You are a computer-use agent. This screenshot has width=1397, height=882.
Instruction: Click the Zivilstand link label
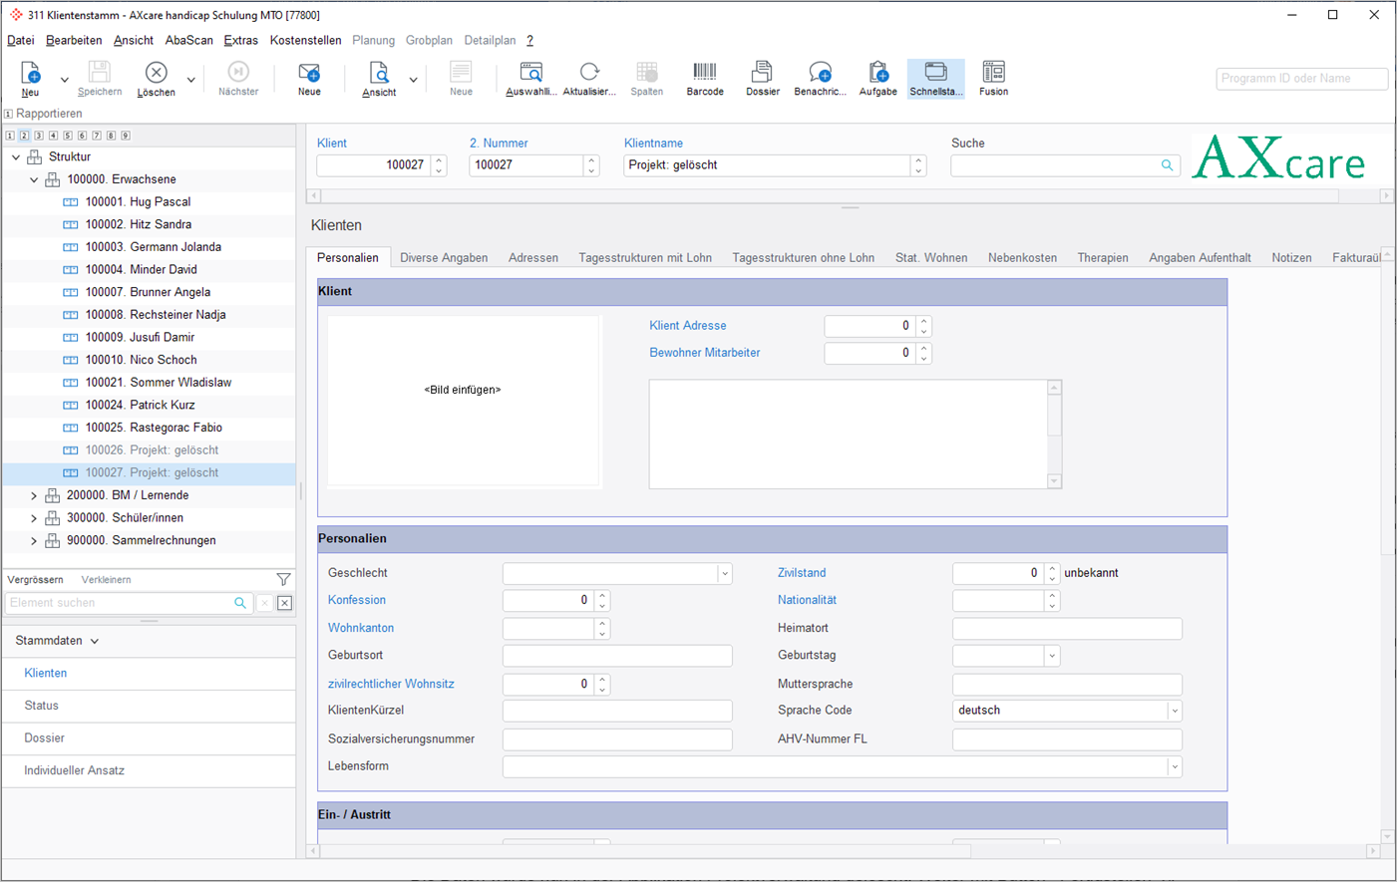point(802,573)
